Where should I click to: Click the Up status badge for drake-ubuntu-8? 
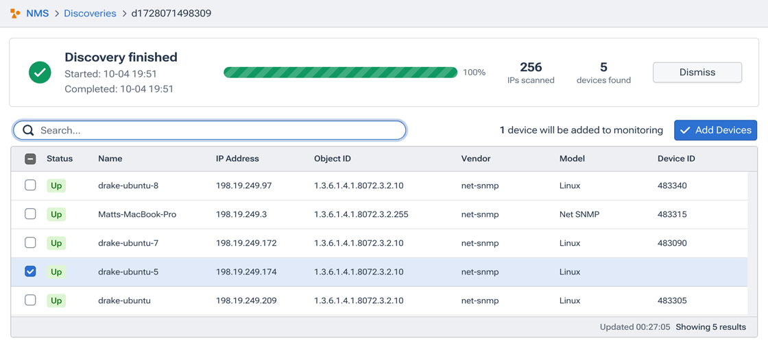click(x=56, y=186)
